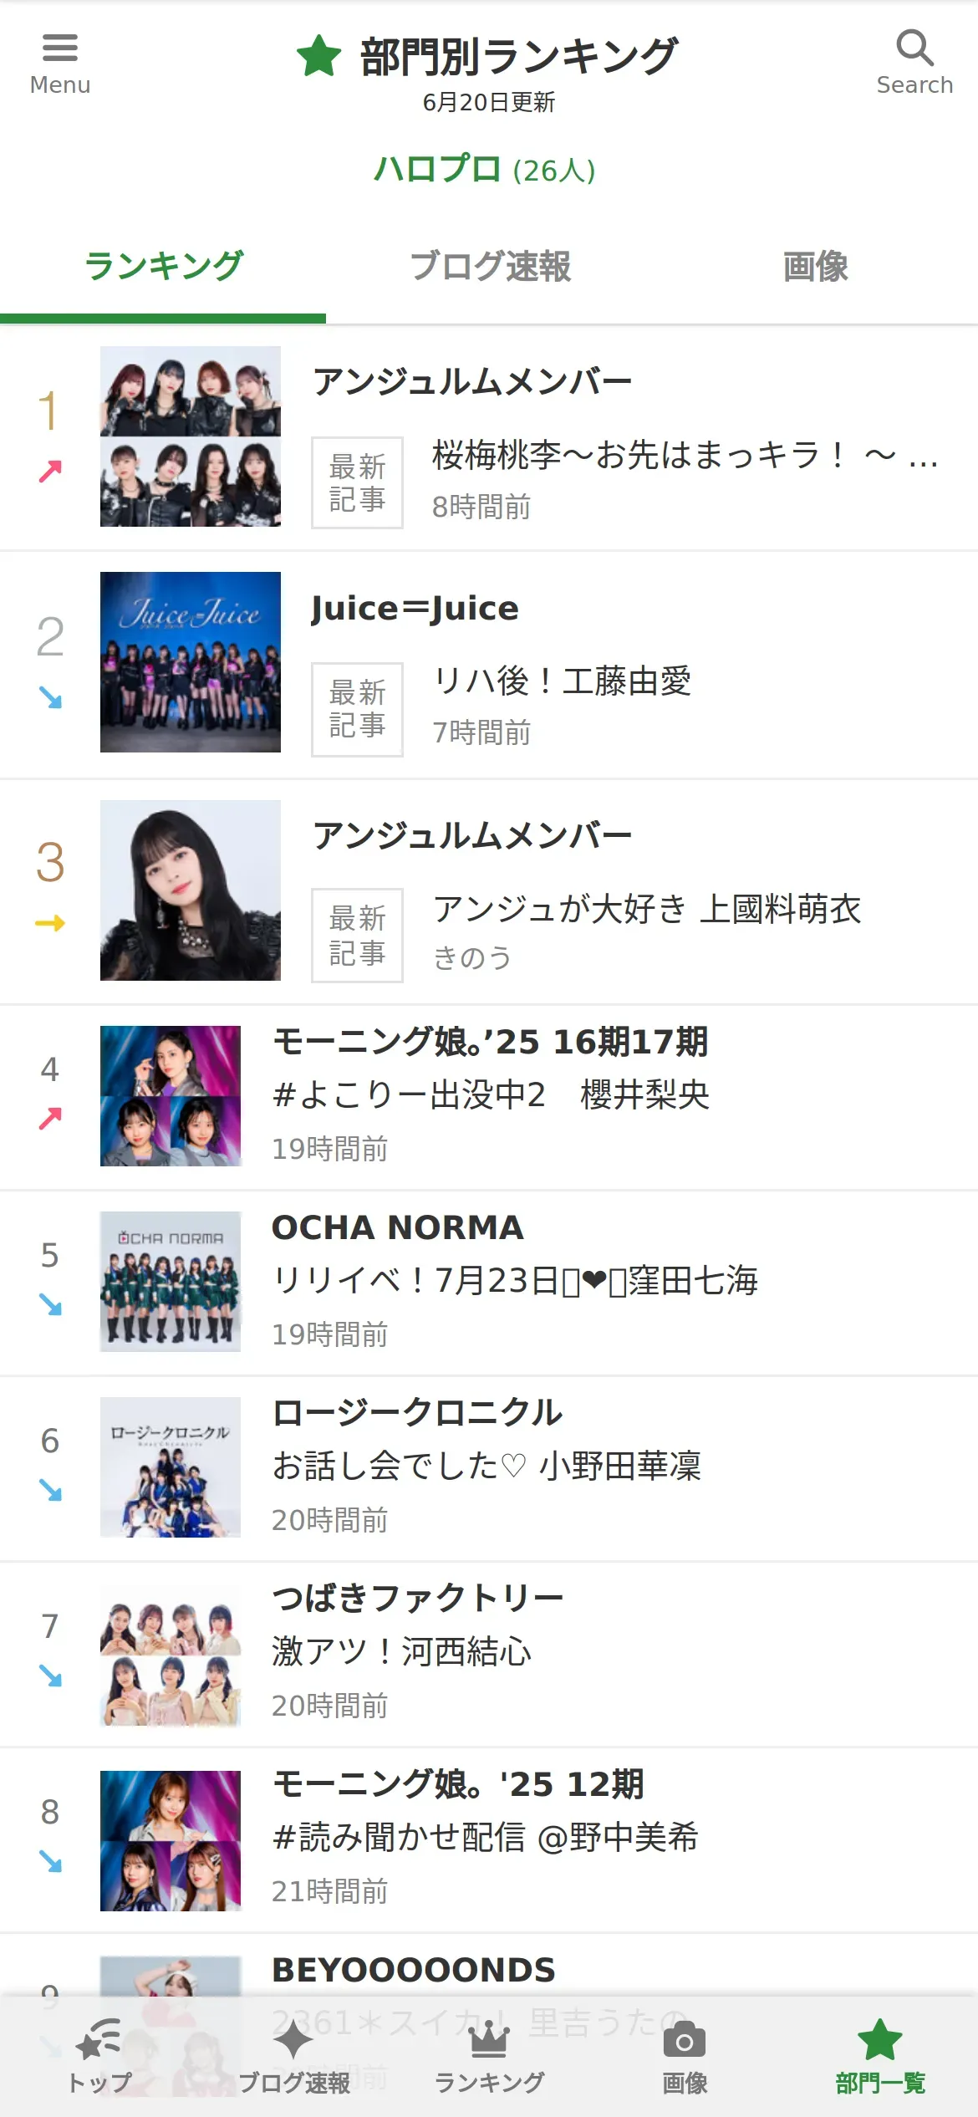Image resolution: width=978 pixels, height=2117 pixels.
Task: Tap the Search magnifier icon
Action: coord(914,48)
